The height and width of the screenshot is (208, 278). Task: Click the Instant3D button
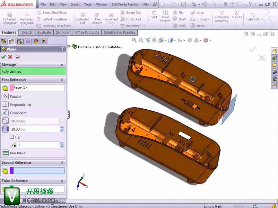(x=252, y=16)
